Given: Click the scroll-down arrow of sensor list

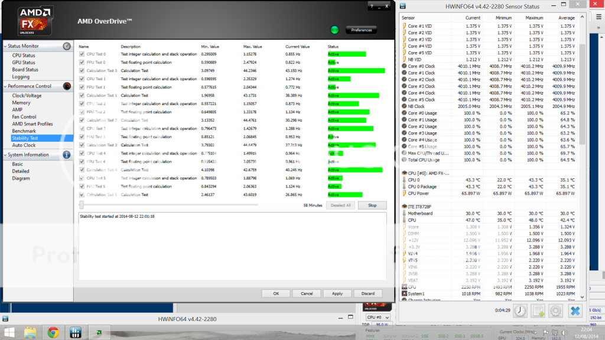Looking at the screenshot, I should 582,297.
